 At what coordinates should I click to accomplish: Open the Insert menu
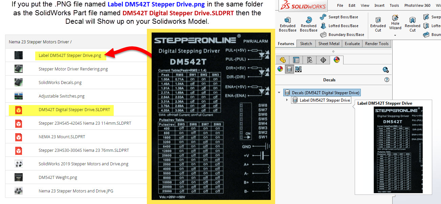pos(379,5)
